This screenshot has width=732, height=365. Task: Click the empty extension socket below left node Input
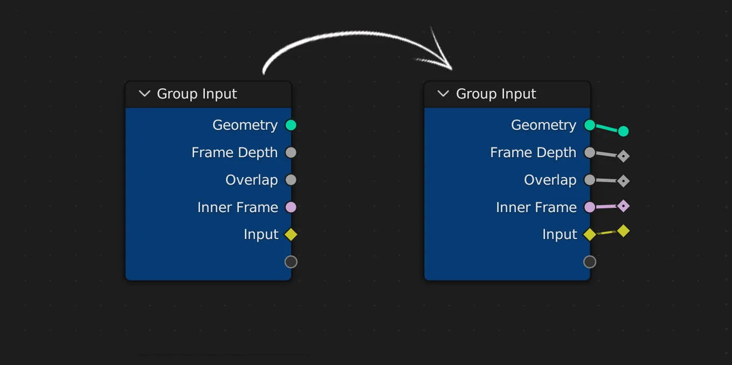tap(291, 262)
